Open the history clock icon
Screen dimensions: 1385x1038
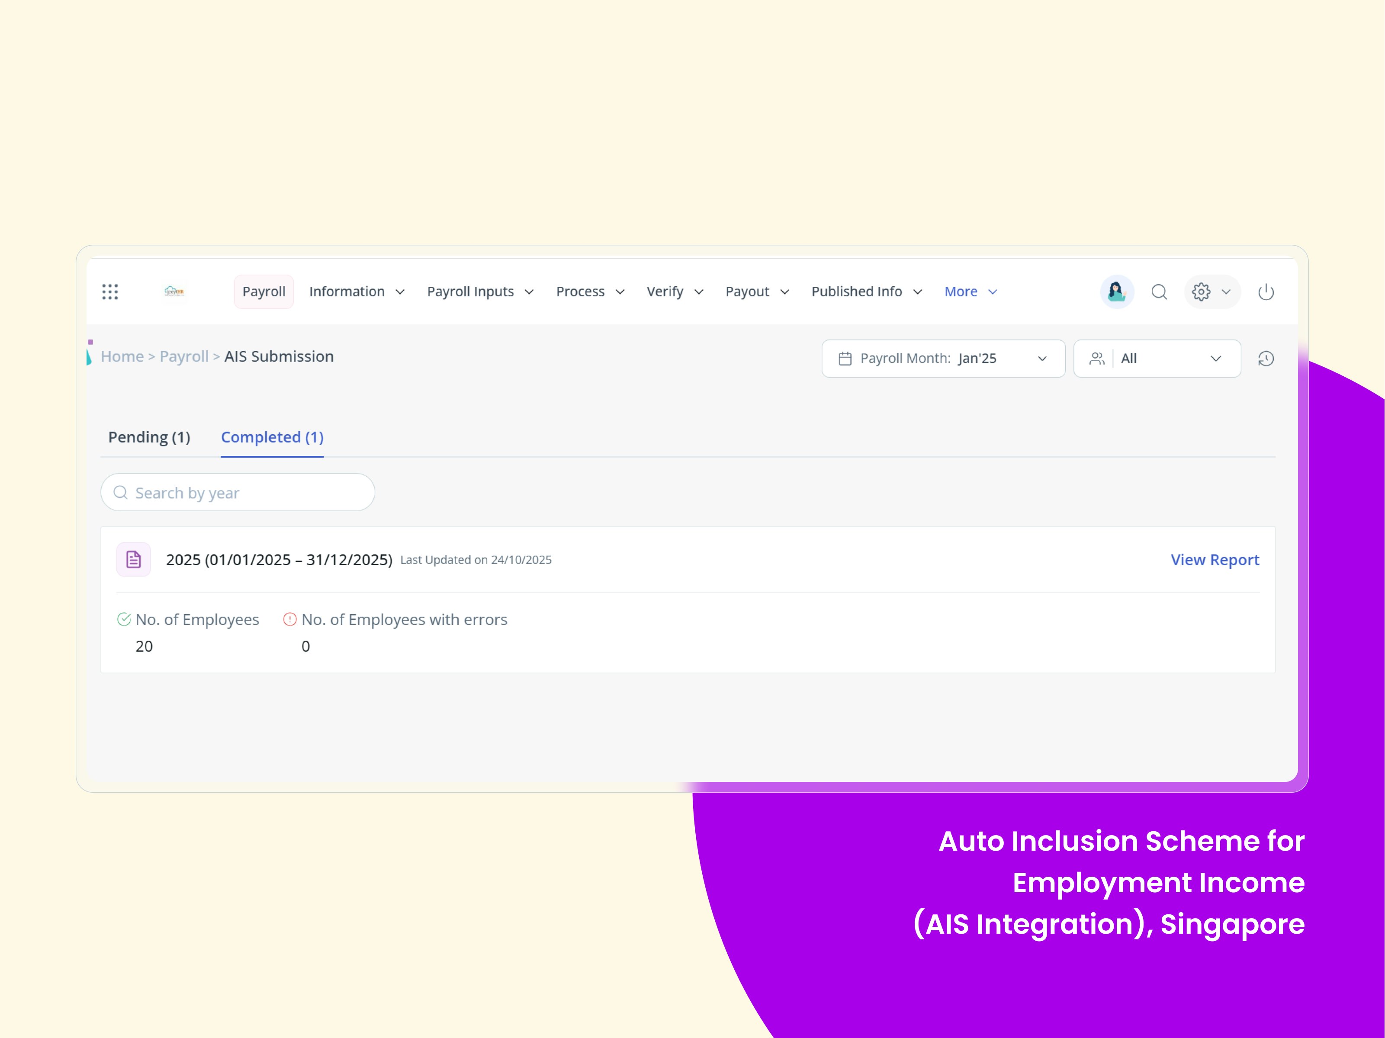coord(1266,359)
